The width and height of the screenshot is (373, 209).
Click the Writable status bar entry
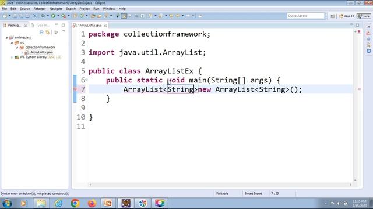(x=222, y=193)
